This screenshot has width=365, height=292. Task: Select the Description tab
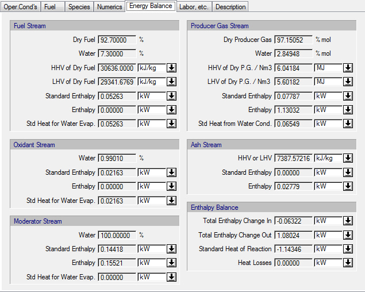coord(230,7)
